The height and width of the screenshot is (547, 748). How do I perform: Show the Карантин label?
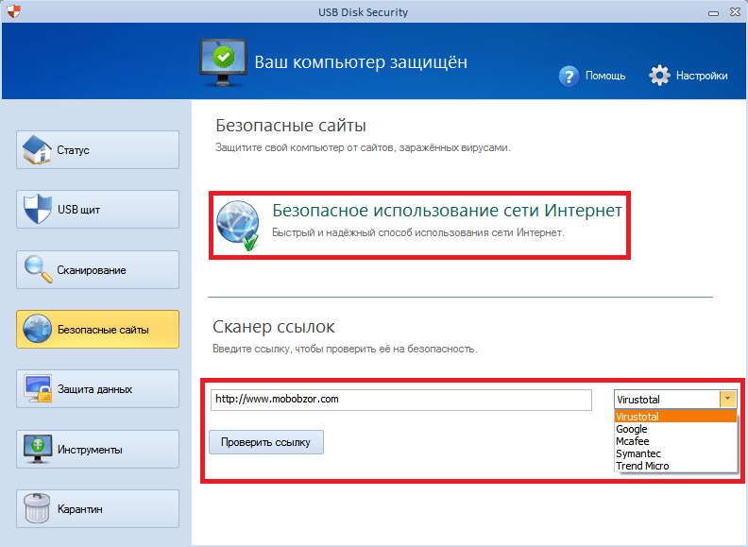point(79,509)
